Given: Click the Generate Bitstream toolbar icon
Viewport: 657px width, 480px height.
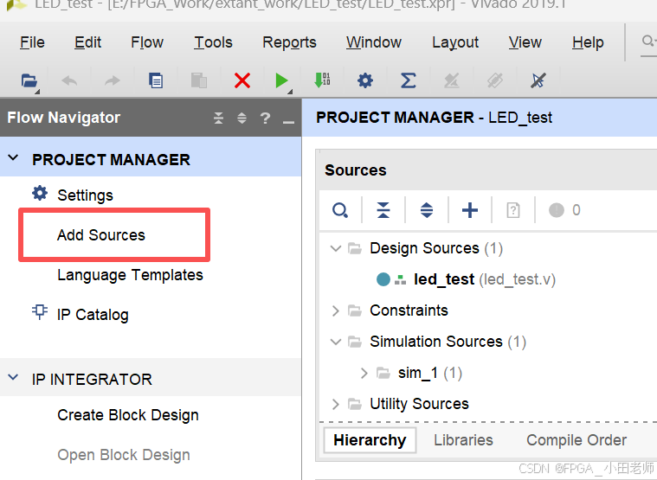Looking at the screenshot, I should pyautogui.click(x=322, y=80).
